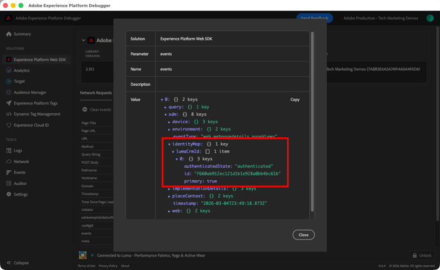Open the Auditor tool icon
Viewport: 440px width, 270px height.
point(9,184)
